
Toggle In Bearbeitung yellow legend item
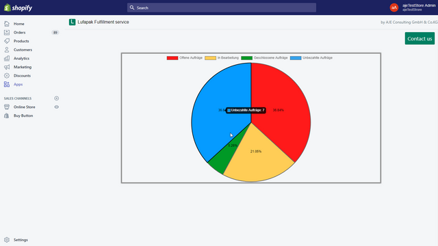click(x=222, y=57)
